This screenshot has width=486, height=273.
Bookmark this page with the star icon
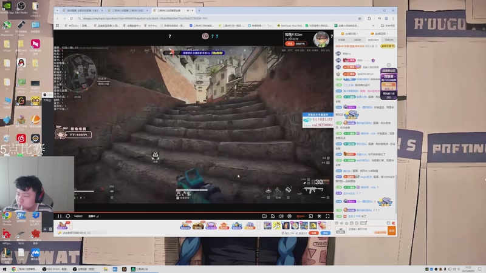pos(360,19)
